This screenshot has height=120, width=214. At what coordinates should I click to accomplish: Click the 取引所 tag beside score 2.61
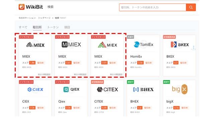[77, 63]
